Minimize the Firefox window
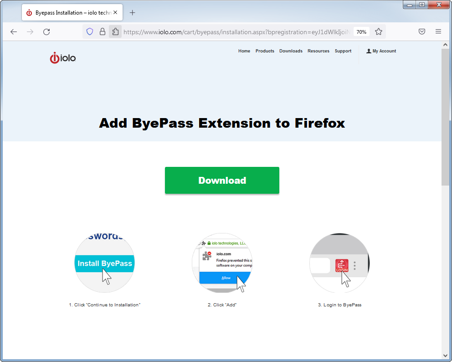Image resolution: width=452 pixels, height=362 pixels. [x=410, y=5]
